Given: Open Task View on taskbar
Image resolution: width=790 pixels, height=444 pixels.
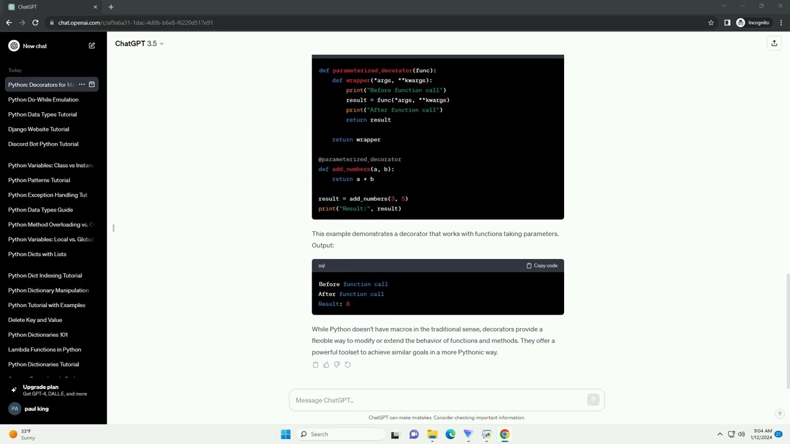Looking at the screenshot, I should pos(395,434).
